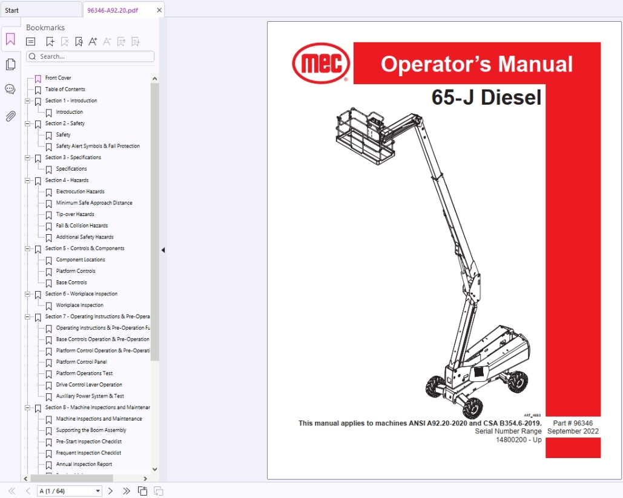
Task: Click bookmark icon beside Annual Inspection Report
Action: [x=49, y=465]
